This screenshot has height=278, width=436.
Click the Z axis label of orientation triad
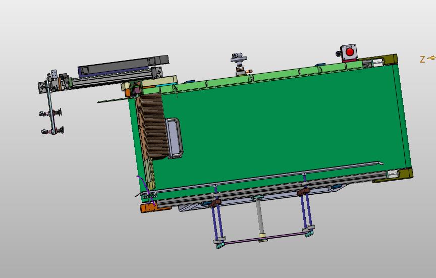coord(422,59)
